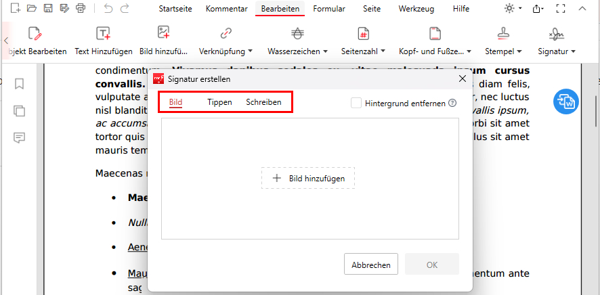Viewport: 600px width, 295px height.
Task: Save document with the floppy disk icon
Action: point(48,8)
